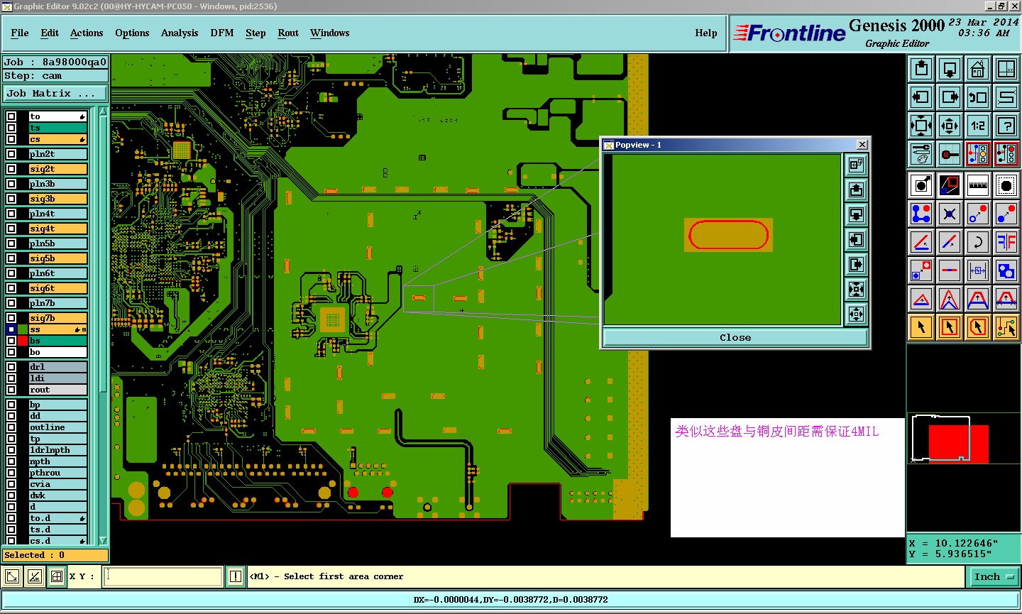The width and height of the screenshot is (1022, 614).
Task: Click the top icon in Popview toolbar
Action: [x=856, y=165]
